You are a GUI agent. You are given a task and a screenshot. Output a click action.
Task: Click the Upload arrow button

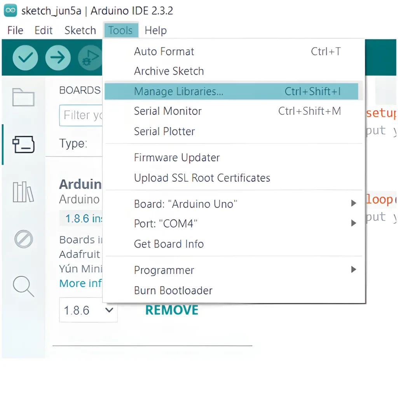tap(58, 58)
